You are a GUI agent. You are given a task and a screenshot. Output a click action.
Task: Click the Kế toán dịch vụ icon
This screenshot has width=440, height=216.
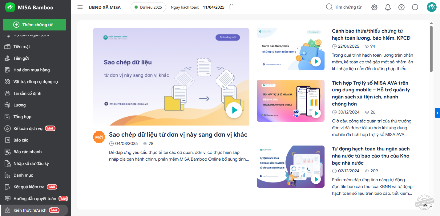8,129
